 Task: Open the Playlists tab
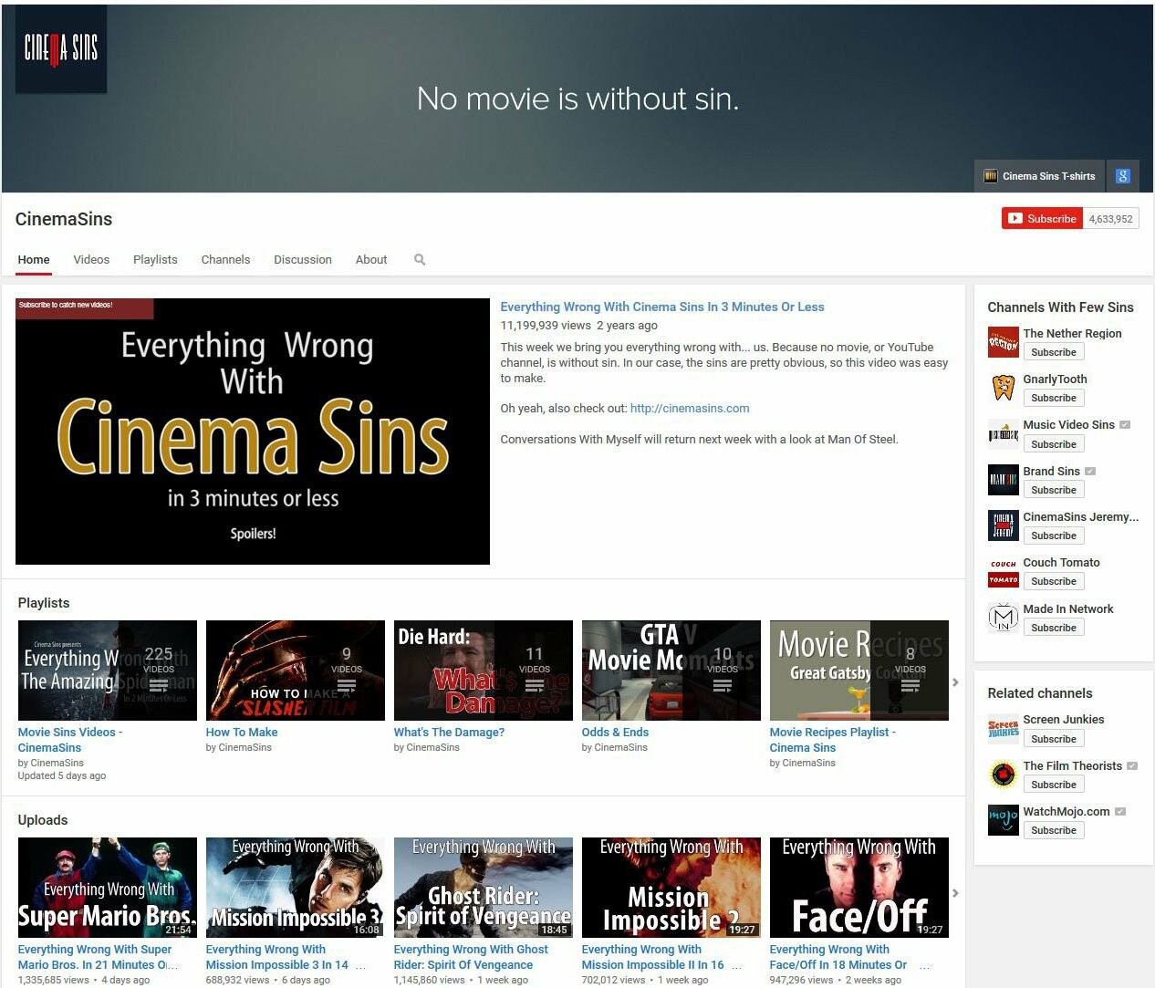pos(155,260)
